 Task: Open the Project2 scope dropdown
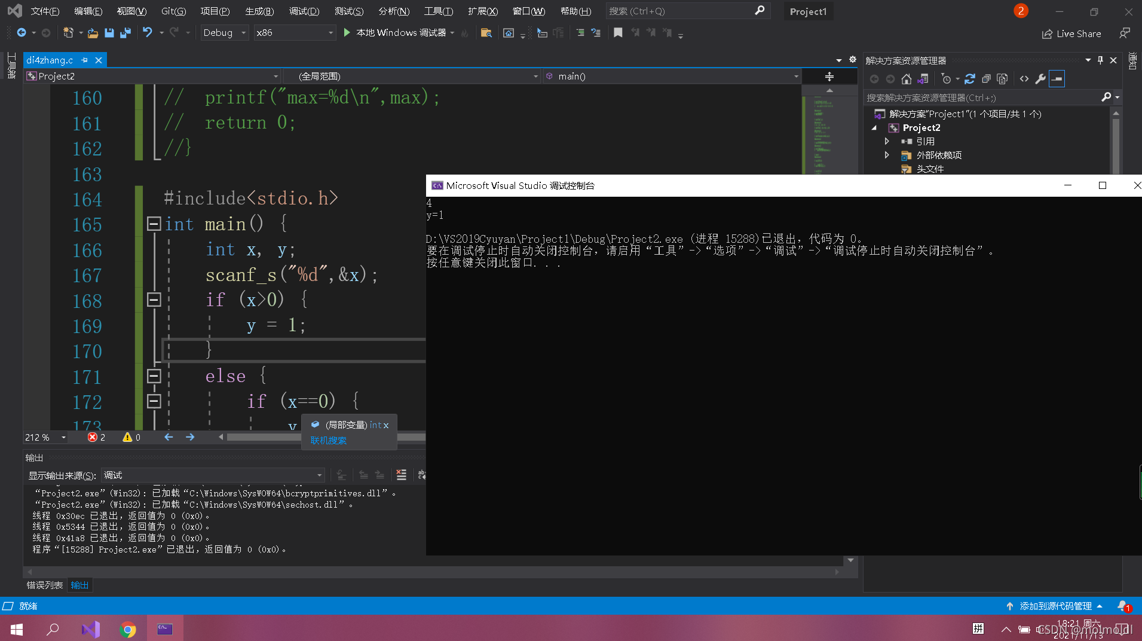click(152, 77)
